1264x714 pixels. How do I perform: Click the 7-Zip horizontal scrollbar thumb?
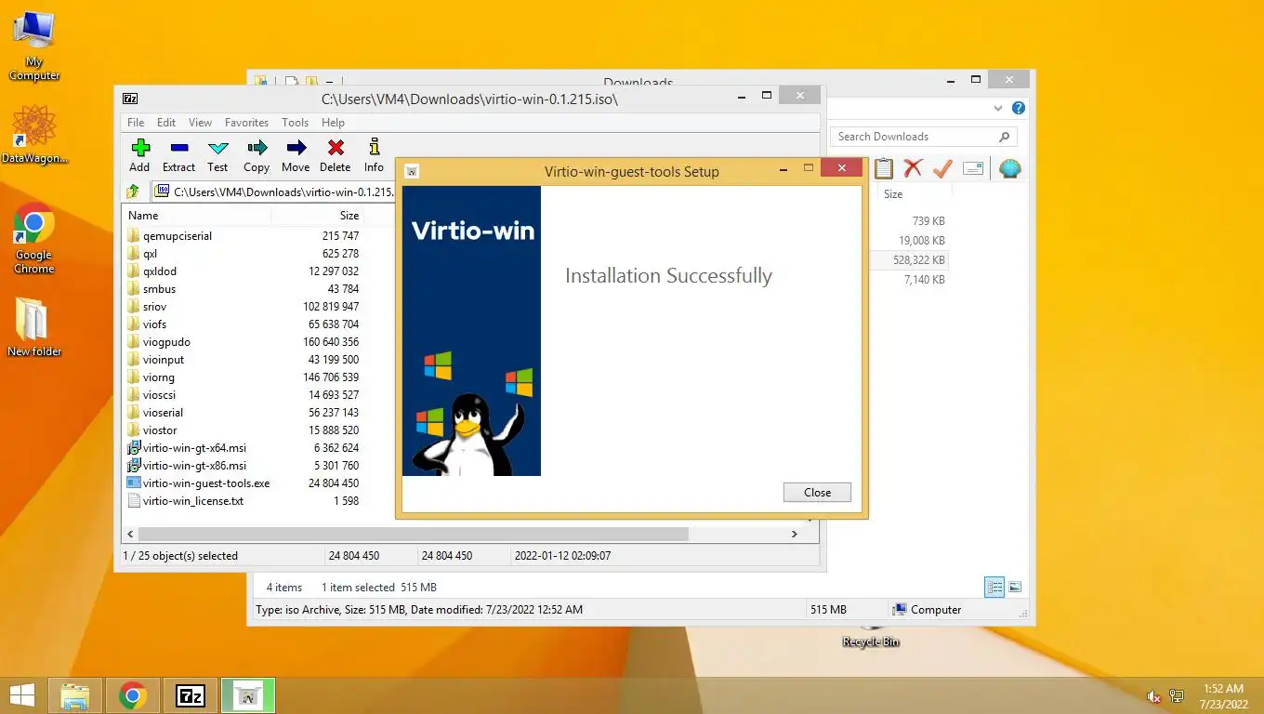tap(413, 535)
